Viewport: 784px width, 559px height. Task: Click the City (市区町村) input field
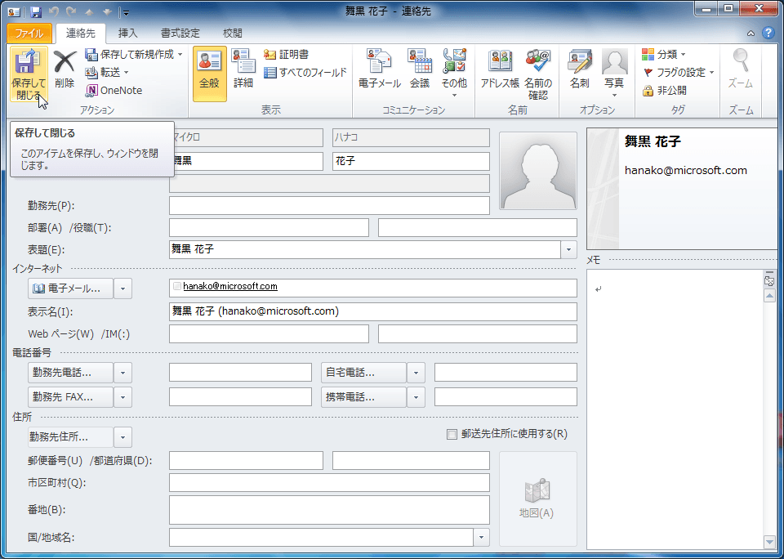click(x=329, y=483)
